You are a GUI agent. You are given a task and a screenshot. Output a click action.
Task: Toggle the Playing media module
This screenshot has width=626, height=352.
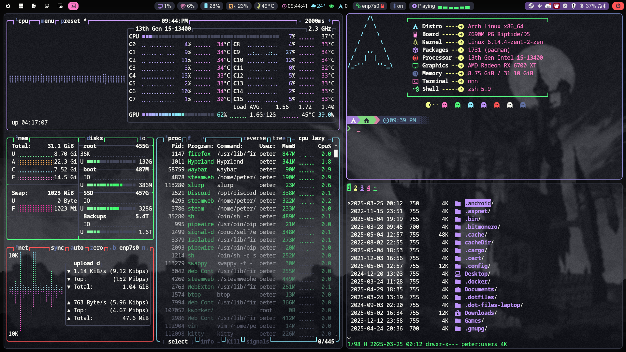[x=424, y=6]
